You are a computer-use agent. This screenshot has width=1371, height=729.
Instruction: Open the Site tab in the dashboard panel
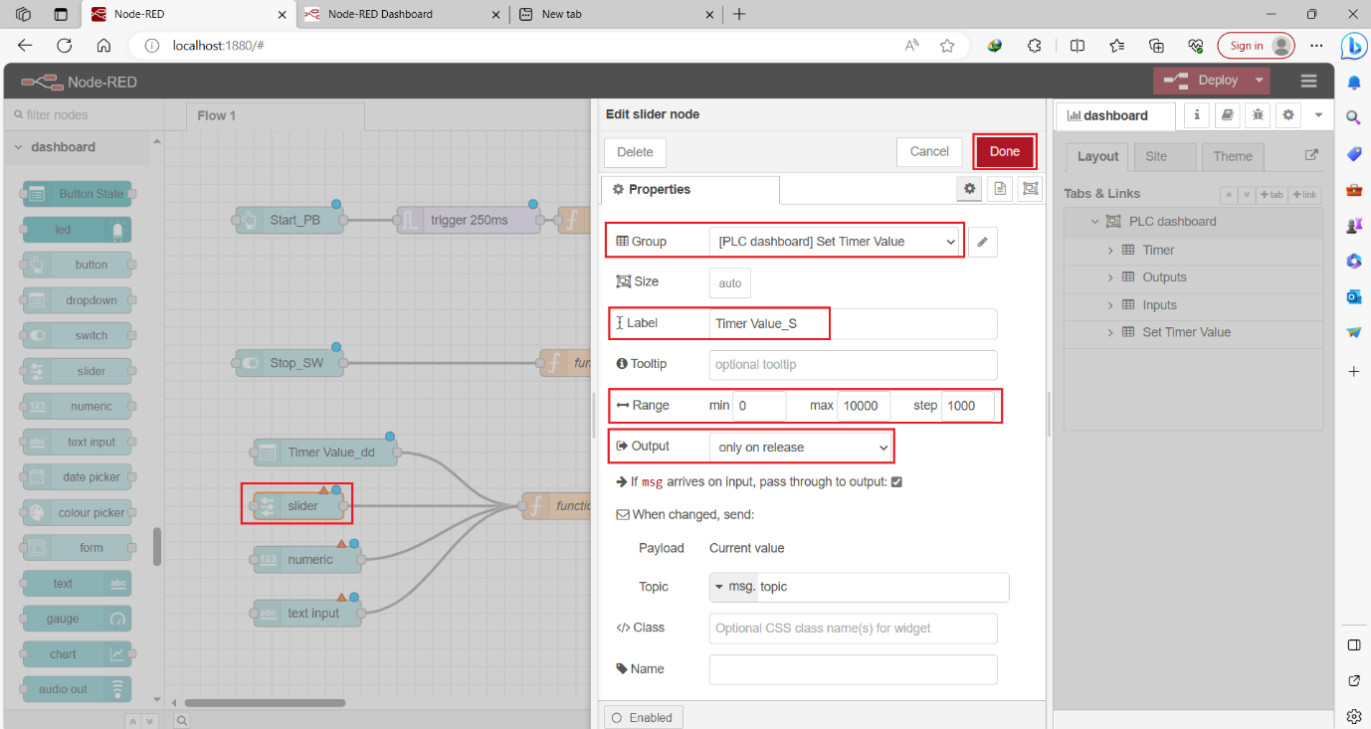click(x=1164, y=156)
